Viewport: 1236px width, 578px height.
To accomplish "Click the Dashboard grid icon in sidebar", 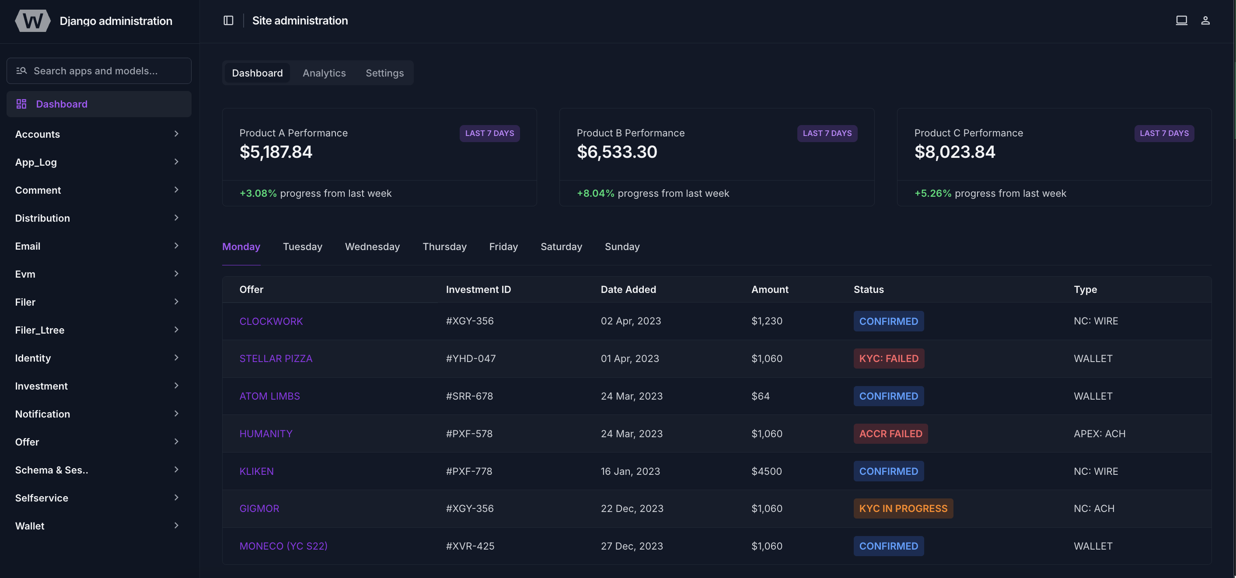I will click(x=21, y=104).
